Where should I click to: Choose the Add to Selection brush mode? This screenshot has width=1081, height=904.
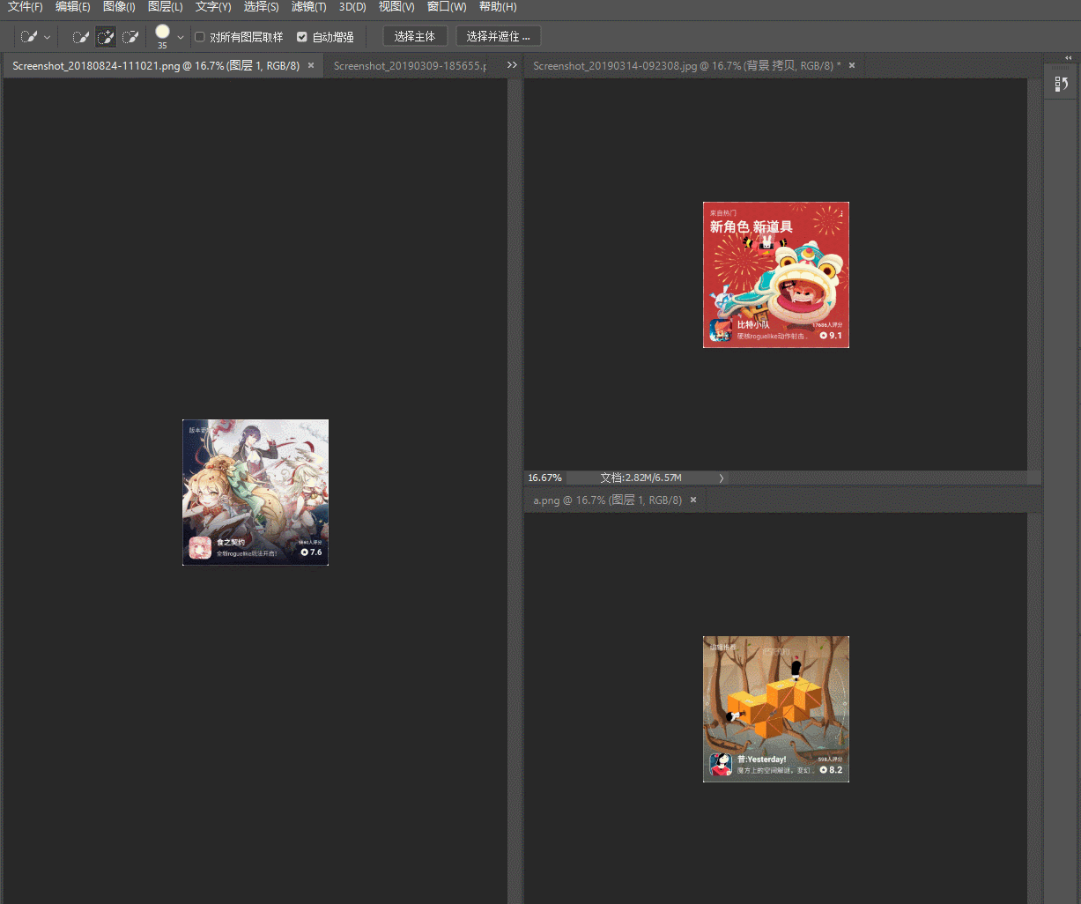click(x=106, y=37)
